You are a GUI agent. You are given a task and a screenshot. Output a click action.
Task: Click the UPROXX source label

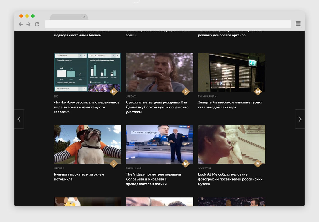point(131,96)
